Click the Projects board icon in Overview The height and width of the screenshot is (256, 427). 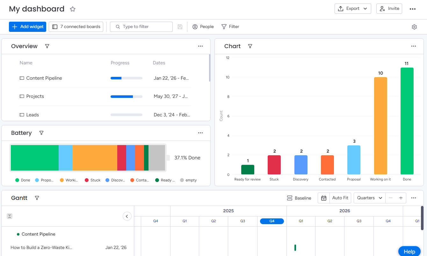click(x=22, y=96)
